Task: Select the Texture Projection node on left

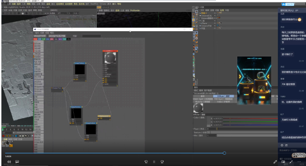Action: tap(57, 89)
